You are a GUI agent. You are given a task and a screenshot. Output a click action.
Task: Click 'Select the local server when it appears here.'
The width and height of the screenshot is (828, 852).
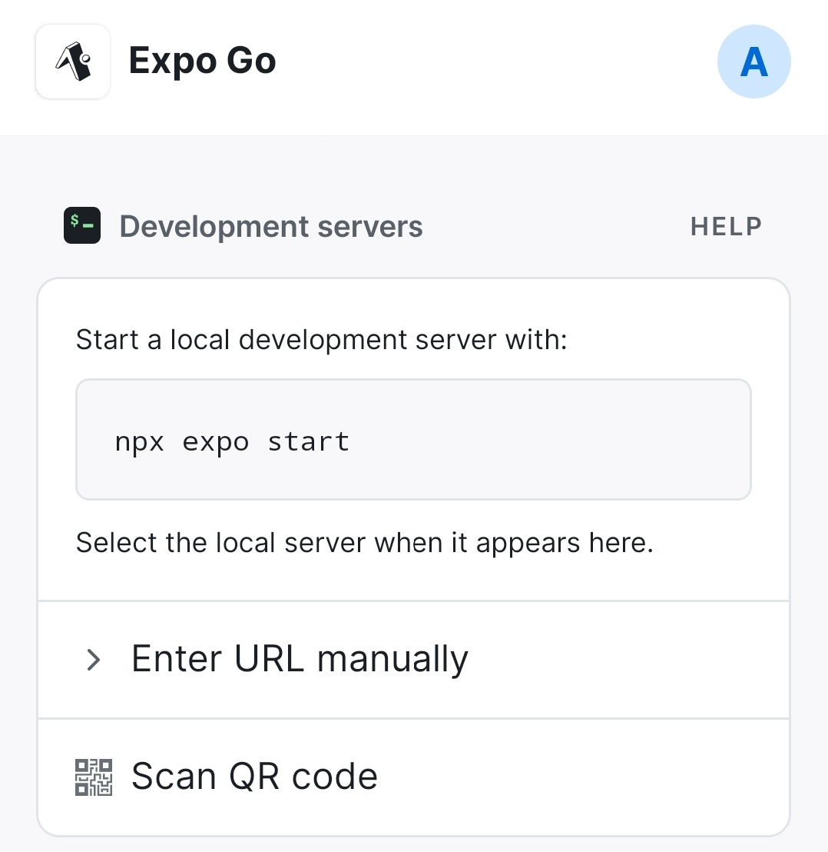[x=365, y=543]
